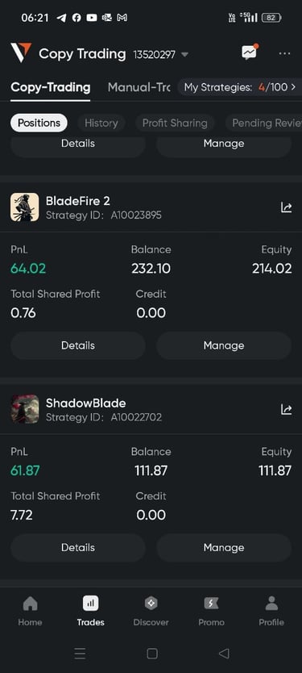Tap the share chart icon for ShadowBlade

(286, 409)
